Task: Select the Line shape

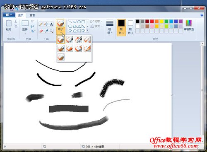Action: point(70,22)
